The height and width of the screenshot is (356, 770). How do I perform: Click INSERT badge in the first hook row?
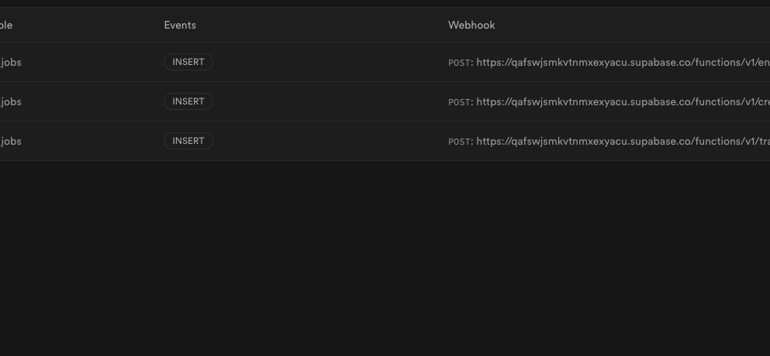pos(188,62)
